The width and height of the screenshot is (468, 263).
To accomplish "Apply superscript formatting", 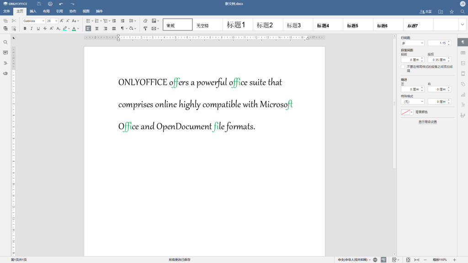I will 51,29.
